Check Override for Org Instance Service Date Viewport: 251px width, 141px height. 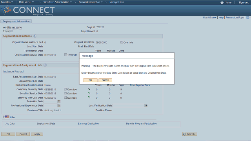click(65, 55)
